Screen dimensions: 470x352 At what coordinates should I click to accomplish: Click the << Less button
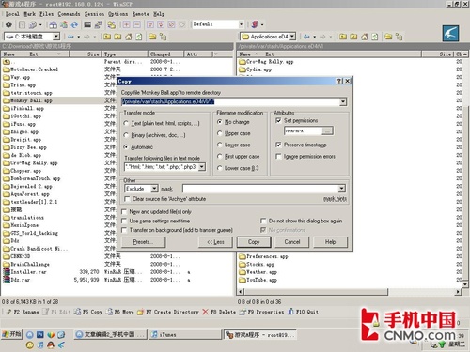click(x=215, y=242)
